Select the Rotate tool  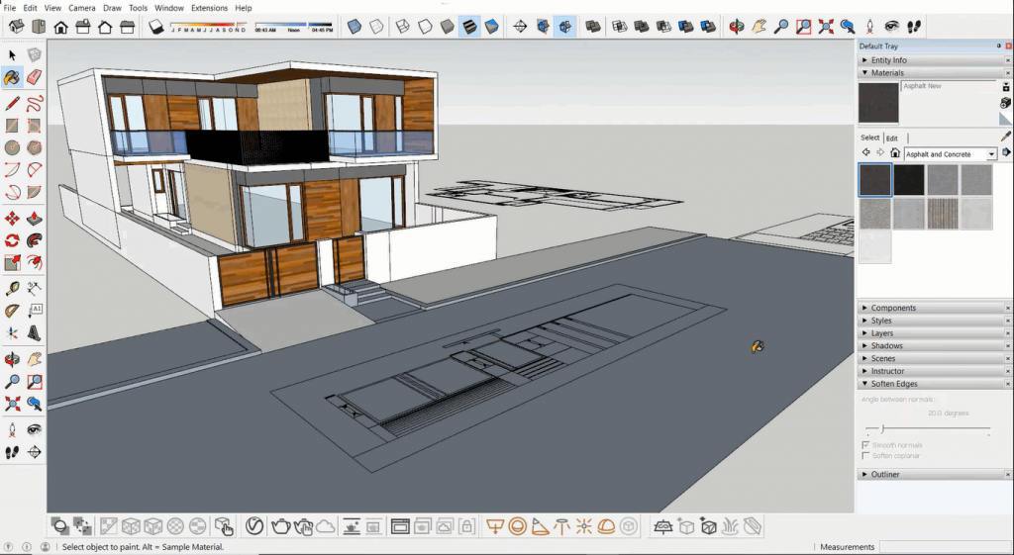12,240
